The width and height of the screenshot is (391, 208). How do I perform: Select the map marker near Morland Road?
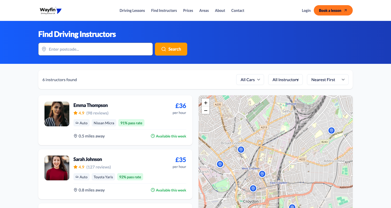click(332, 130)
